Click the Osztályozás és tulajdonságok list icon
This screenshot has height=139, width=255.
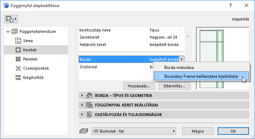pyautogui.click(x=89, y=115)
